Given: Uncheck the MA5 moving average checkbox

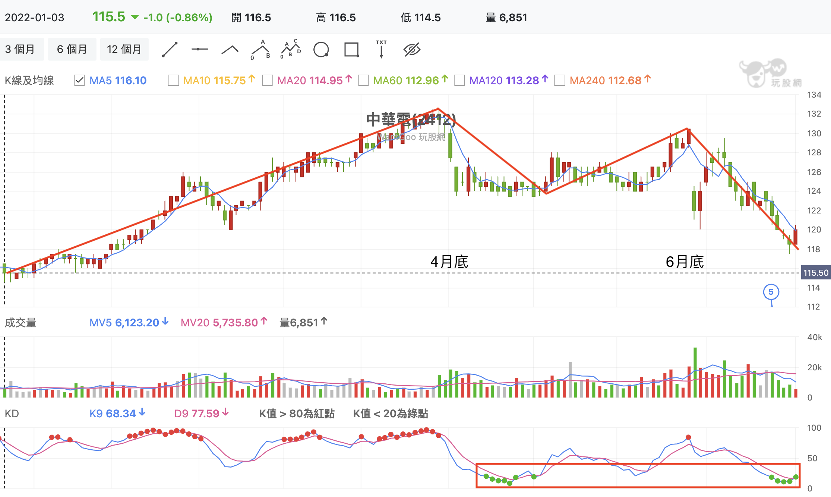Looking at the screenshot, I should coord(79,80).
